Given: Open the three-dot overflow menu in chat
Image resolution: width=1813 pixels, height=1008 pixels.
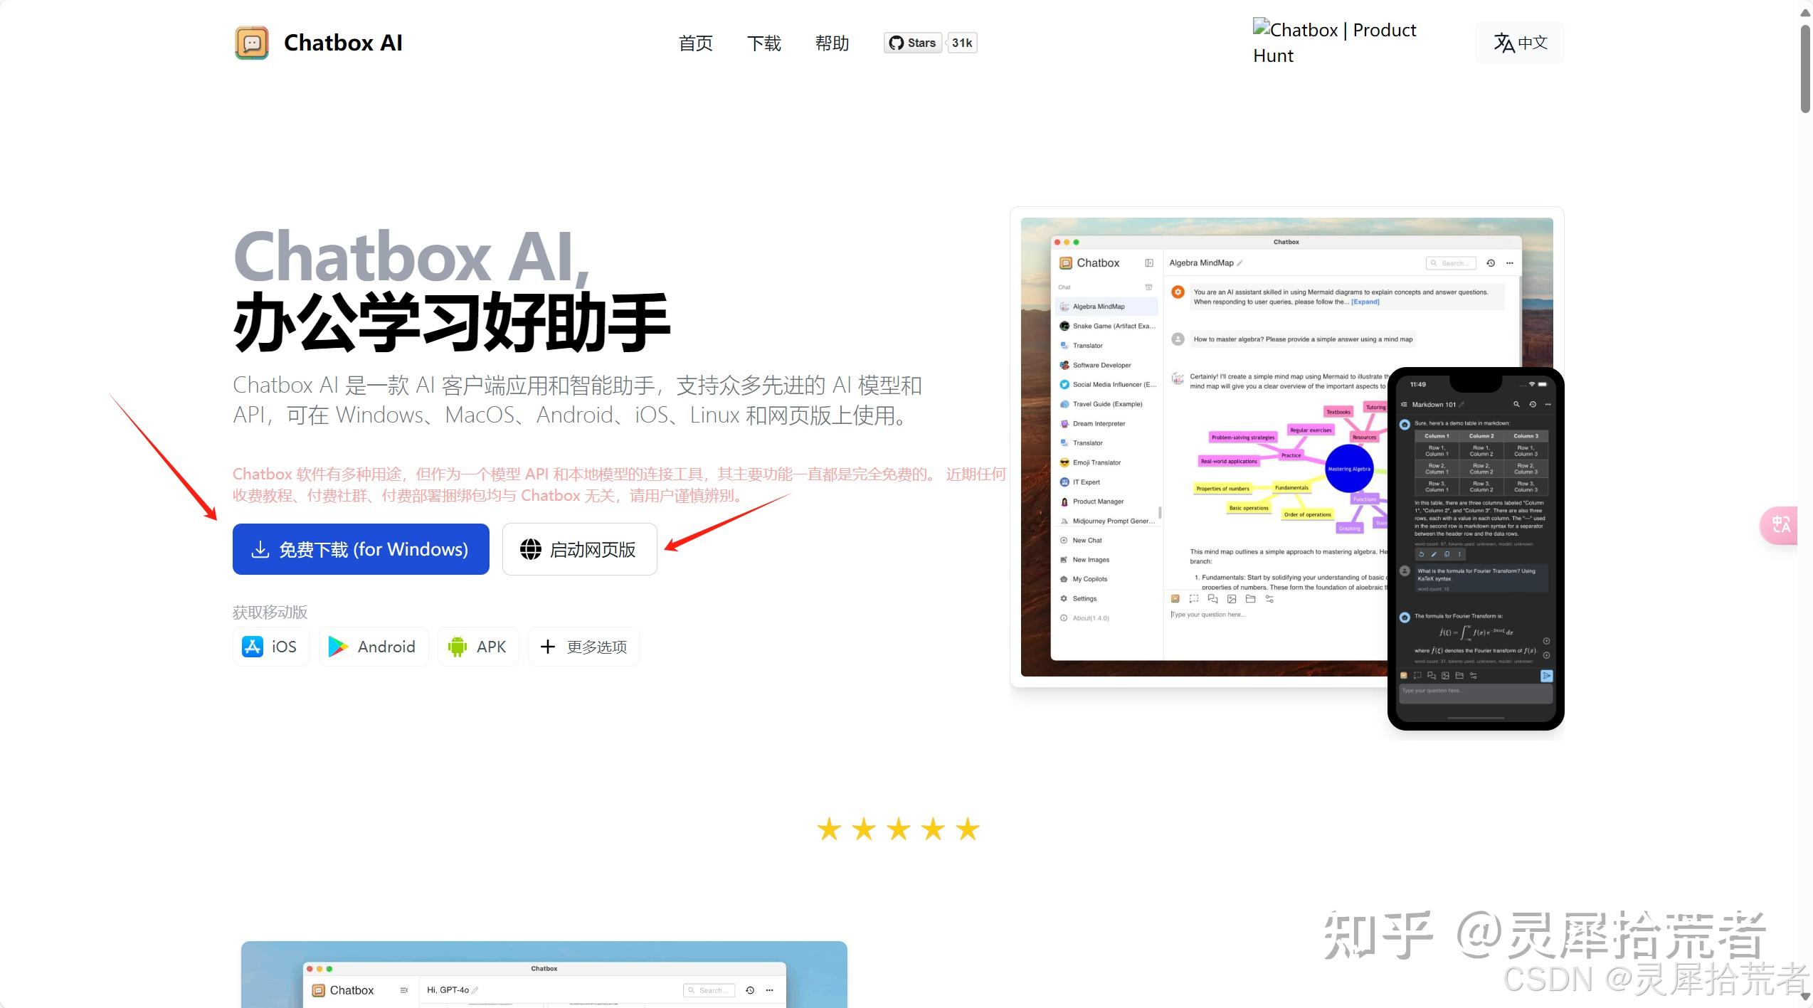Looking at the screenshot, I should (x=1509, y=262).
